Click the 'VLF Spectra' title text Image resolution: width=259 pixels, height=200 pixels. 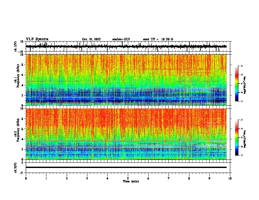(x=37, y=39)
